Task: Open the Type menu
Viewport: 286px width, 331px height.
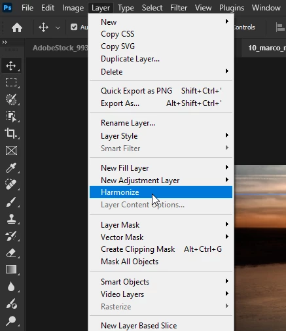Action: 126,8
